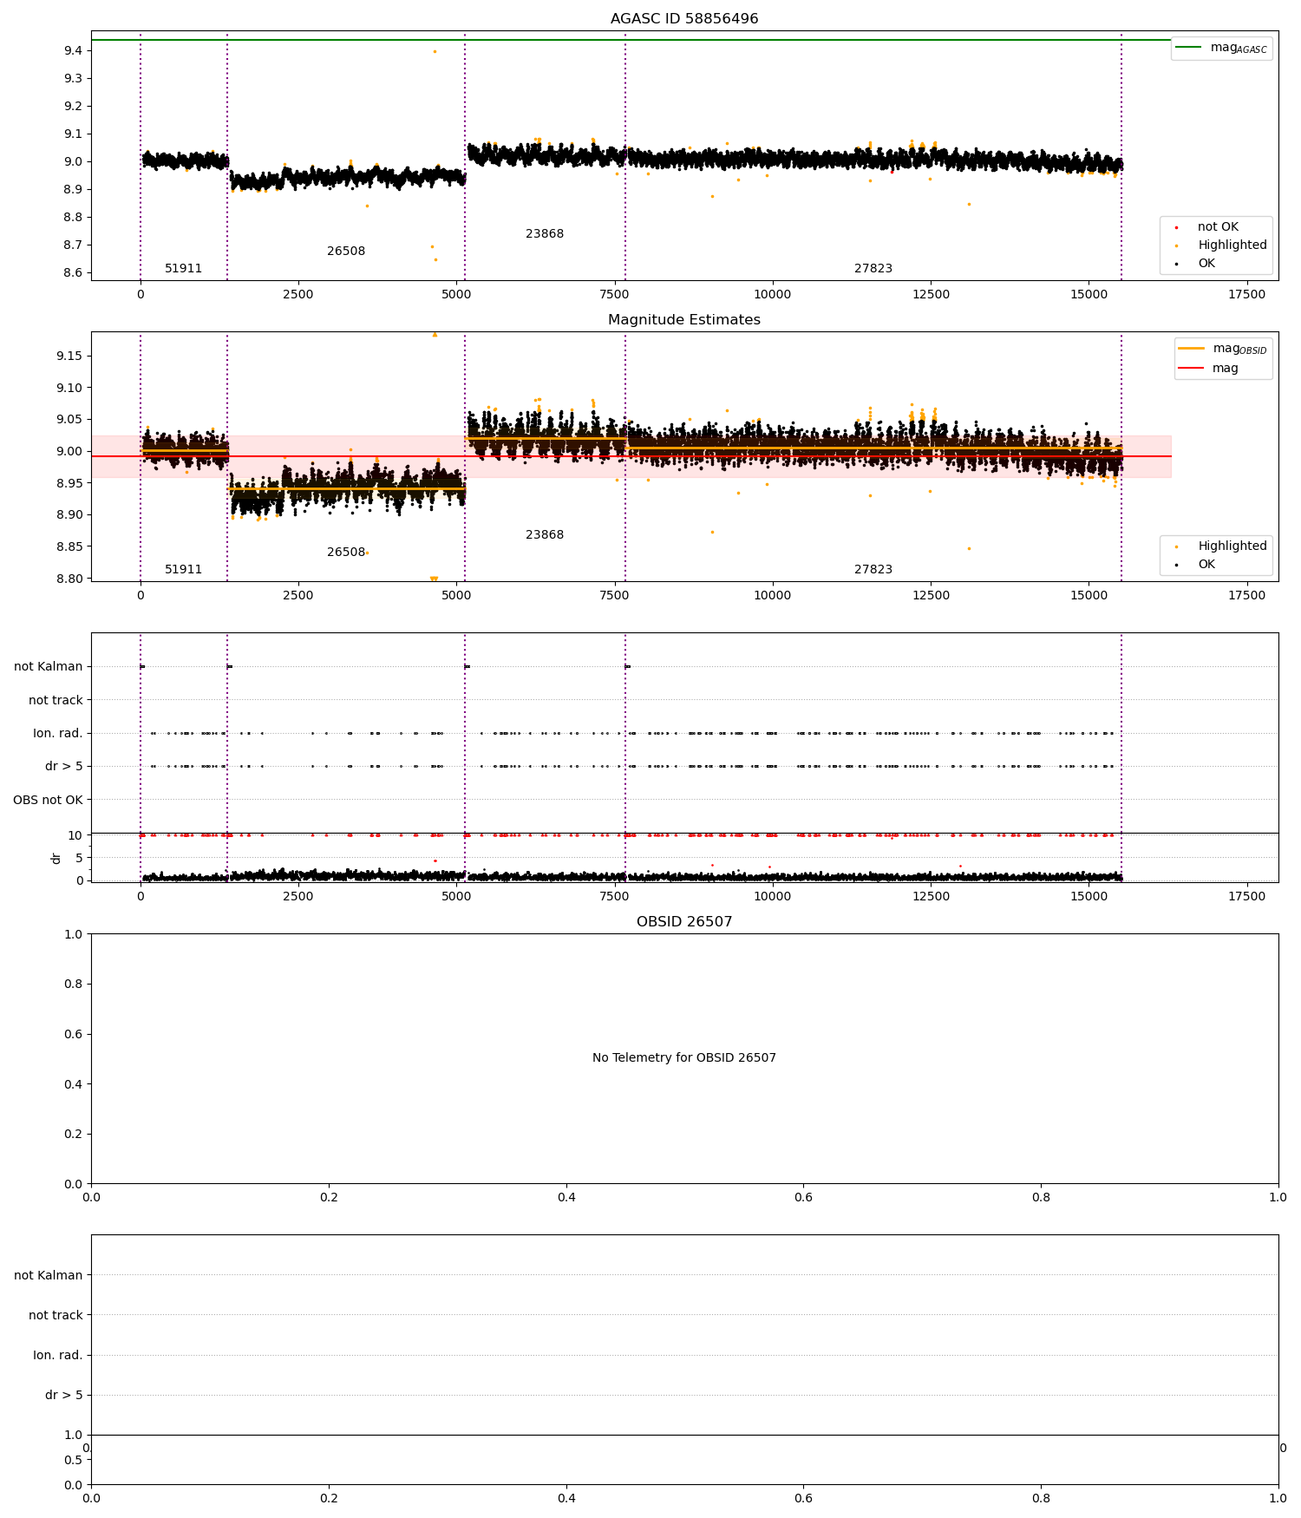The image size is (1301, 1518).
Task: Click the 'dr' y-axis label
Action: 56,858
